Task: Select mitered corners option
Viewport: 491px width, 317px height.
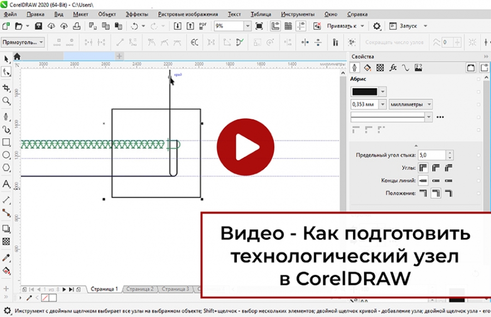Action: point(423,168)
